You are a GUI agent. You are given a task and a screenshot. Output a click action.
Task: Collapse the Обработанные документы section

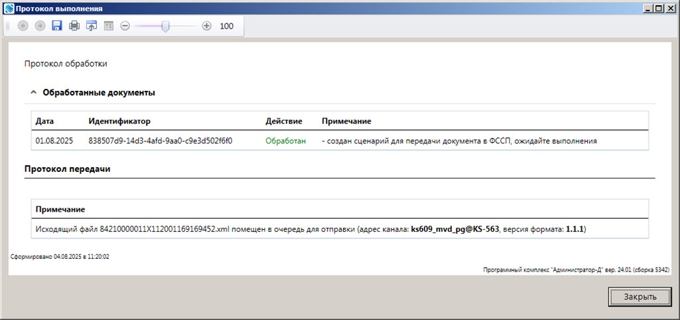pos(33,93)
